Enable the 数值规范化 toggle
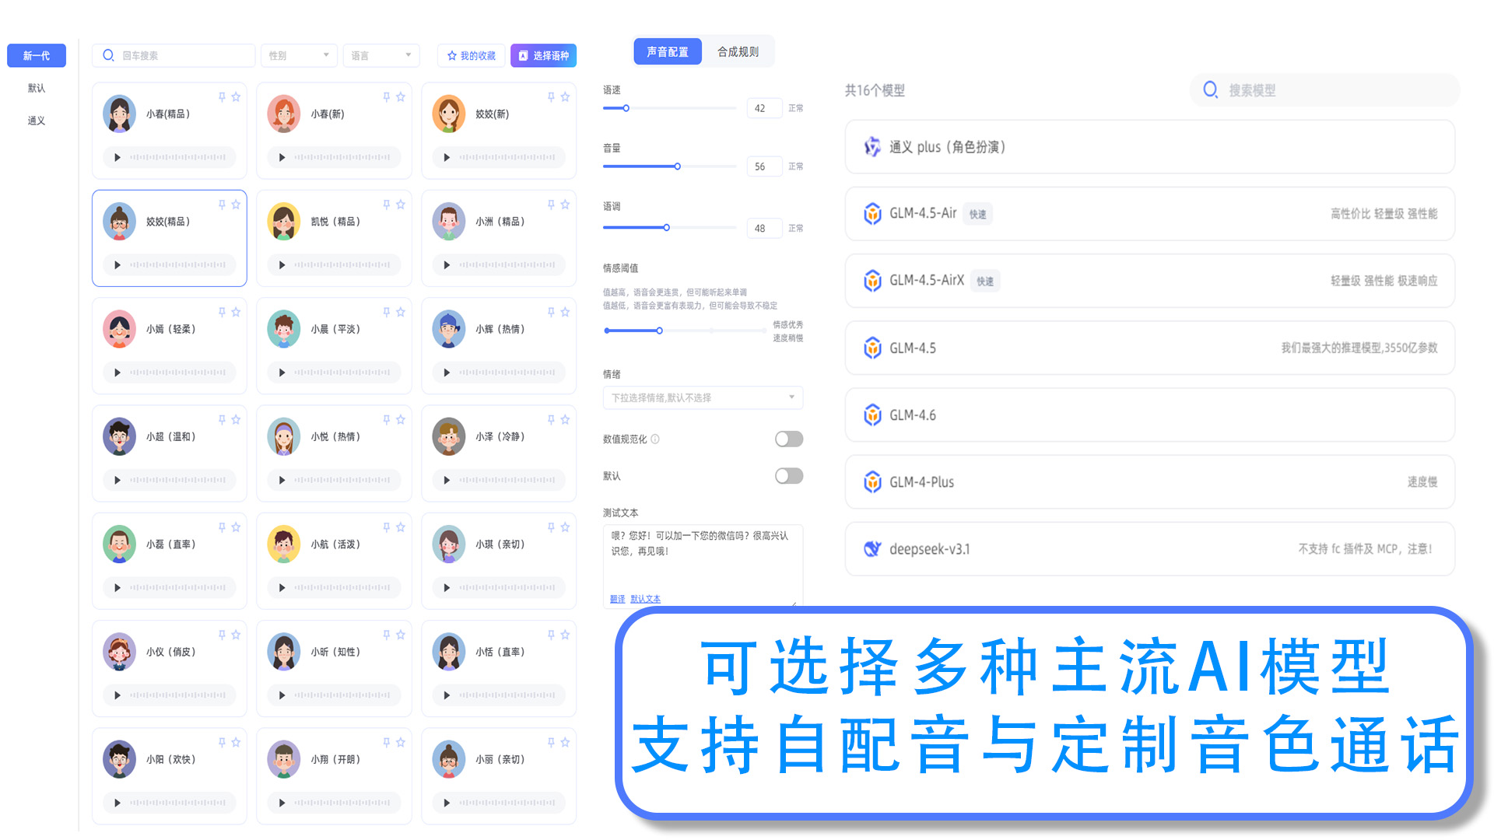The height and width of the screenshot is (840, 1494). pyautogui.click(x=788, y=439)
